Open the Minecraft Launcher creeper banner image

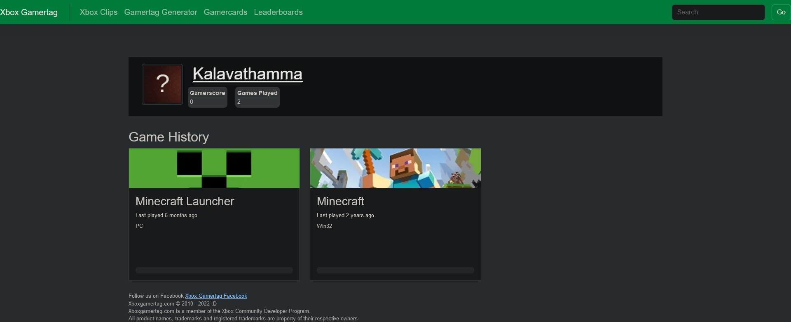214,168
